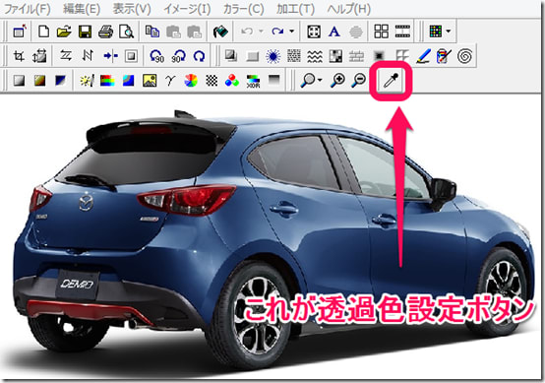Print using the printer icon

[x=105, y=32]
